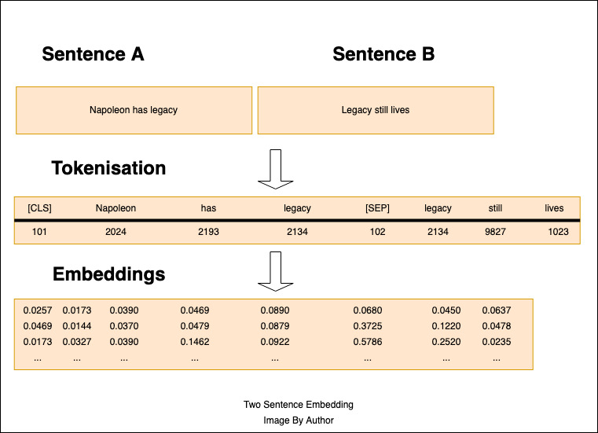Screen dimensions: 598x433
Task: Click the embedding value 0.5786
Action: [368, 343]
